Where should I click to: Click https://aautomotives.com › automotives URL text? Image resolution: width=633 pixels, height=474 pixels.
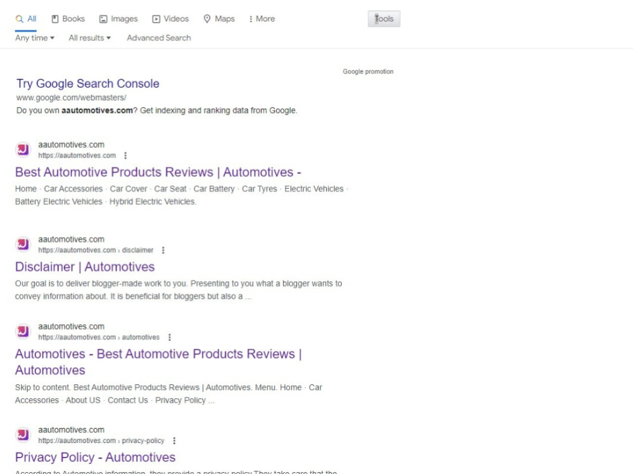[99, 337]
